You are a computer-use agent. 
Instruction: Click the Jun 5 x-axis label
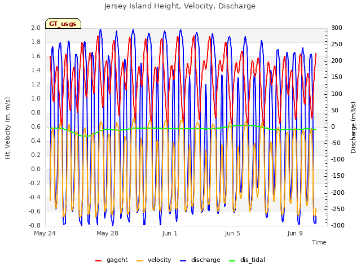[232, 233]
